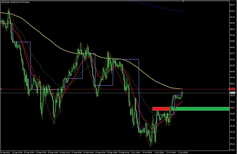Click the '6 Oct 05:00' label on time axis
The width and height of the screenshot is (238, 154).
click(x=183, y=152)
